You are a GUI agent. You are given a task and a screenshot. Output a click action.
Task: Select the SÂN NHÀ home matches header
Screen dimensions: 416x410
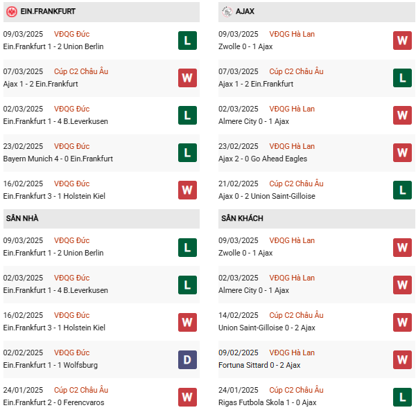coord(22,218)
